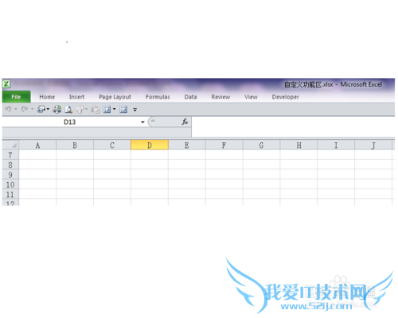Click the grayed-out Paste clipboard icon

click(x=95, y=109)
